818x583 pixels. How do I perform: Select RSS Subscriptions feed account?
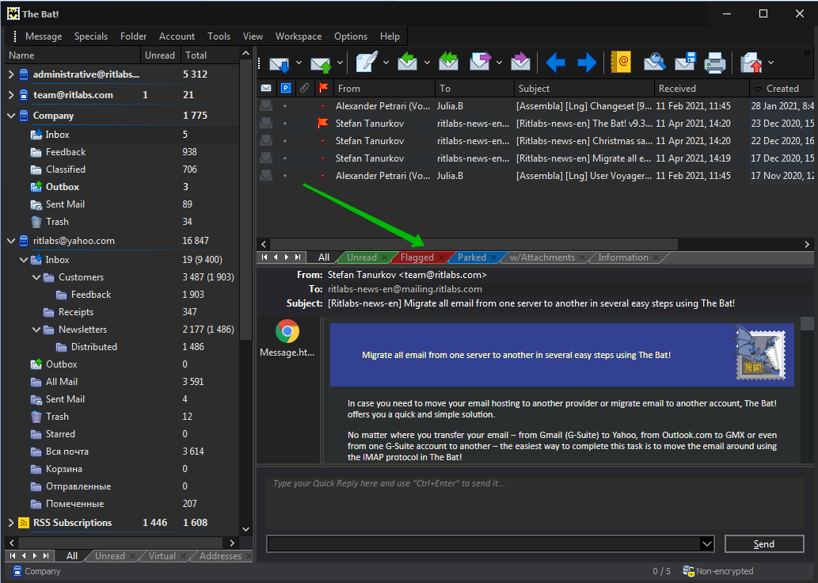tap(73, 523)
